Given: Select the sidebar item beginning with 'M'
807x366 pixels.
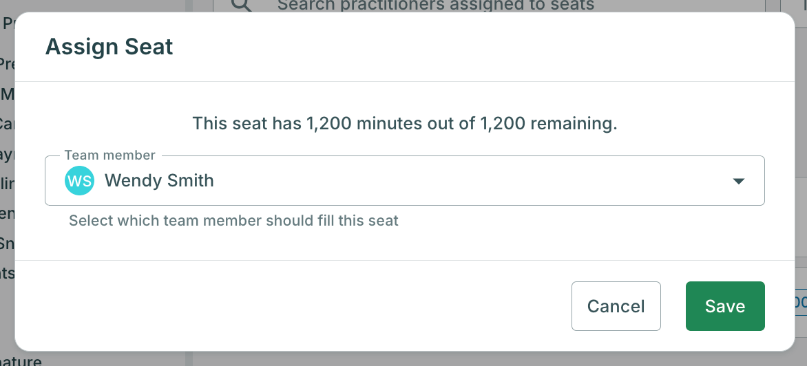Looking at the screenshot, I should coord(7,94).
